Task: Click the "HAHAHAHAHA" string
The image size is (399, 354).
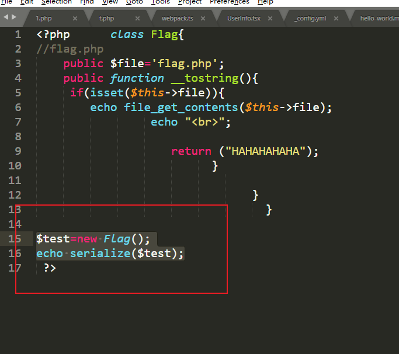Action: [x=265, y=151]
